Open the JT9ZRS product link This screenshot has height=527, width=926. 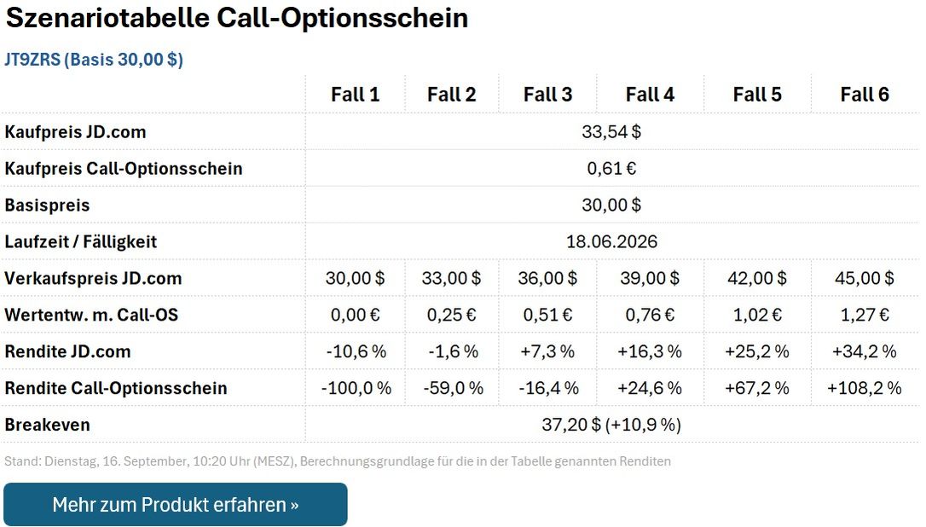click(x=94, y=60)
